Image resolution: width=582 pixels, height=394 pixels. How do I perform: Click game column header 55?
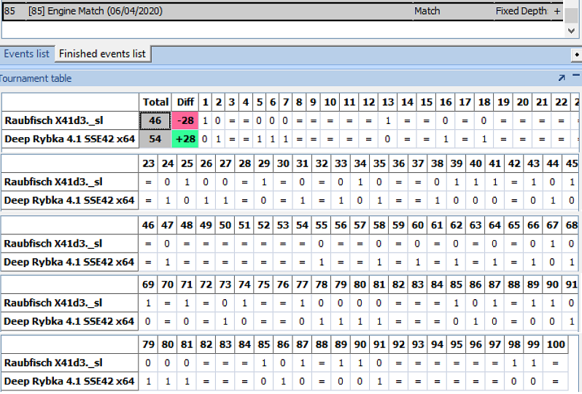click(322, 225)
